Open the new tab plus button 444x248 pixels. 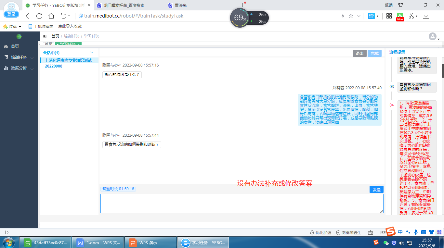click(x=242, y=5)
